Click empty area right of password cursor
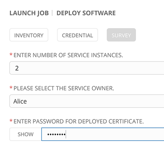This screenshot has height=152, width=164. point(115,134)
